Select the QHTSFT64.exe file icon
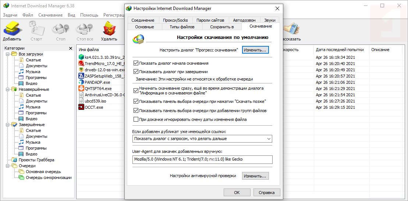Image resolution: width=408 pixels, height=201 pixels. coord(81,89)
